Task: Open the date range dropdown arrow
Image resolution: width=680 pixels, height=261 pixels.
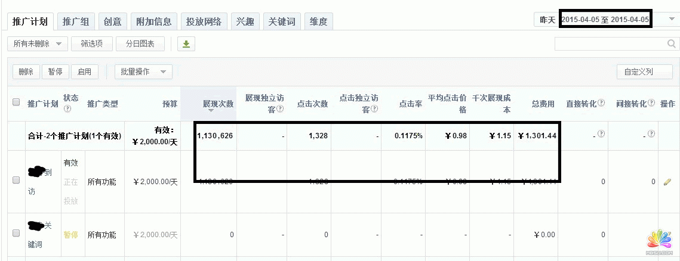Action: 672,20
